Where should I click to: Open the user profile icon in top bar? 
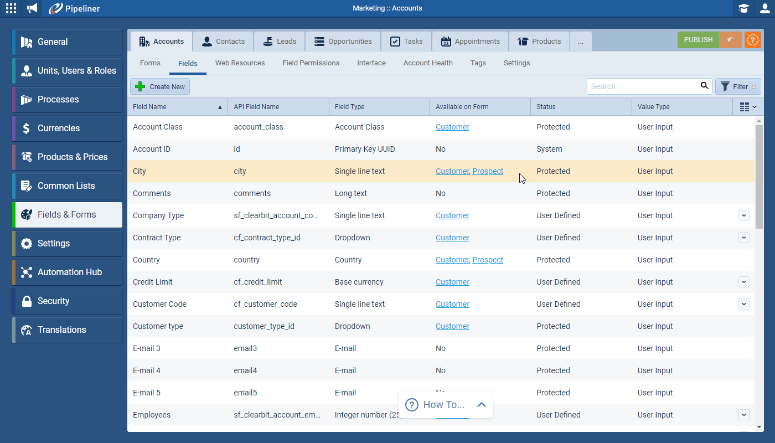(x=764, y=8)
